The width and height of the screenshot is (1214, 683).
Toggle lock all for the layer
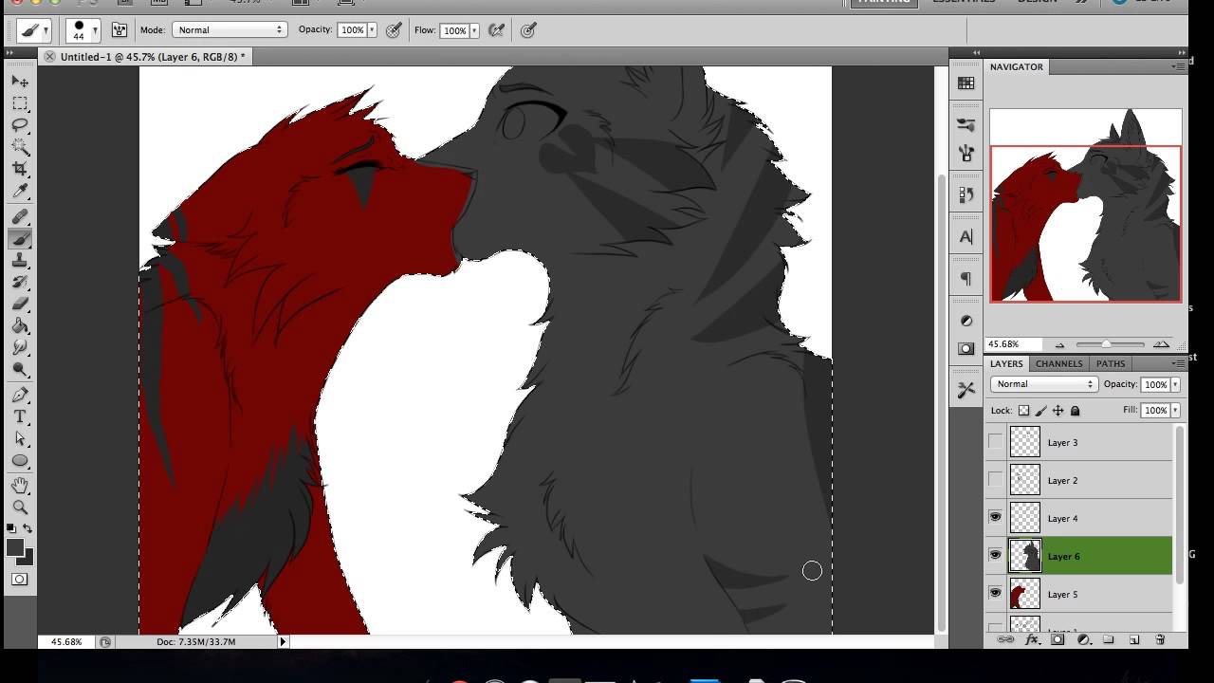1075,411
